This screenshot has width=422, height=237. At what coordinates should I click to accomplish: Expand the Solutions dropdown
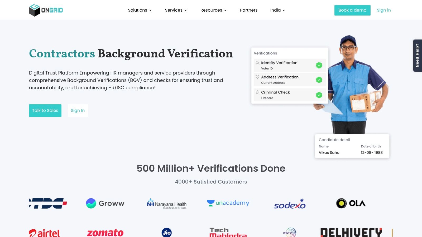click(140, 10)
